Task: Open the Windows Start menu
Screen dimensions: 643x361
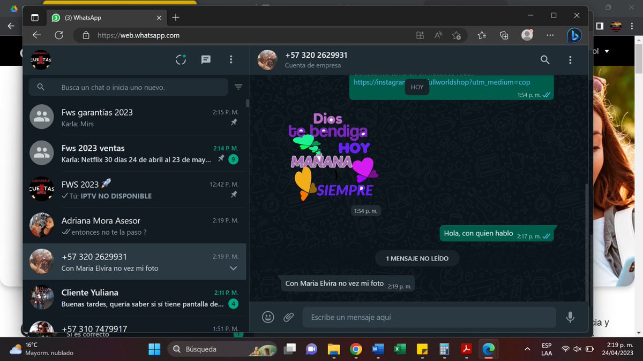Action: 154,349
